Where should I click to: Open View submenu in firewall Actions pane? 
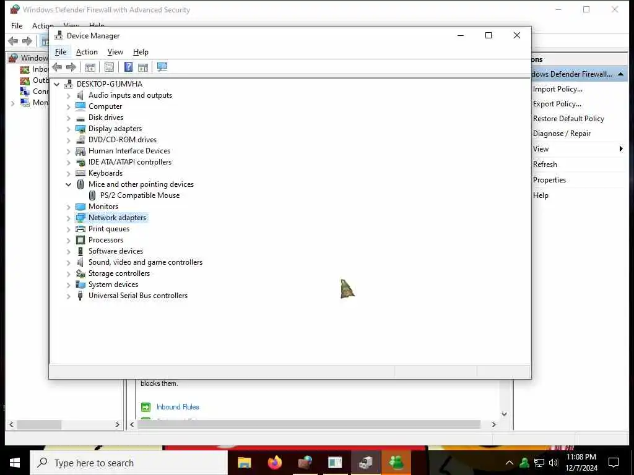click(578, 149)
